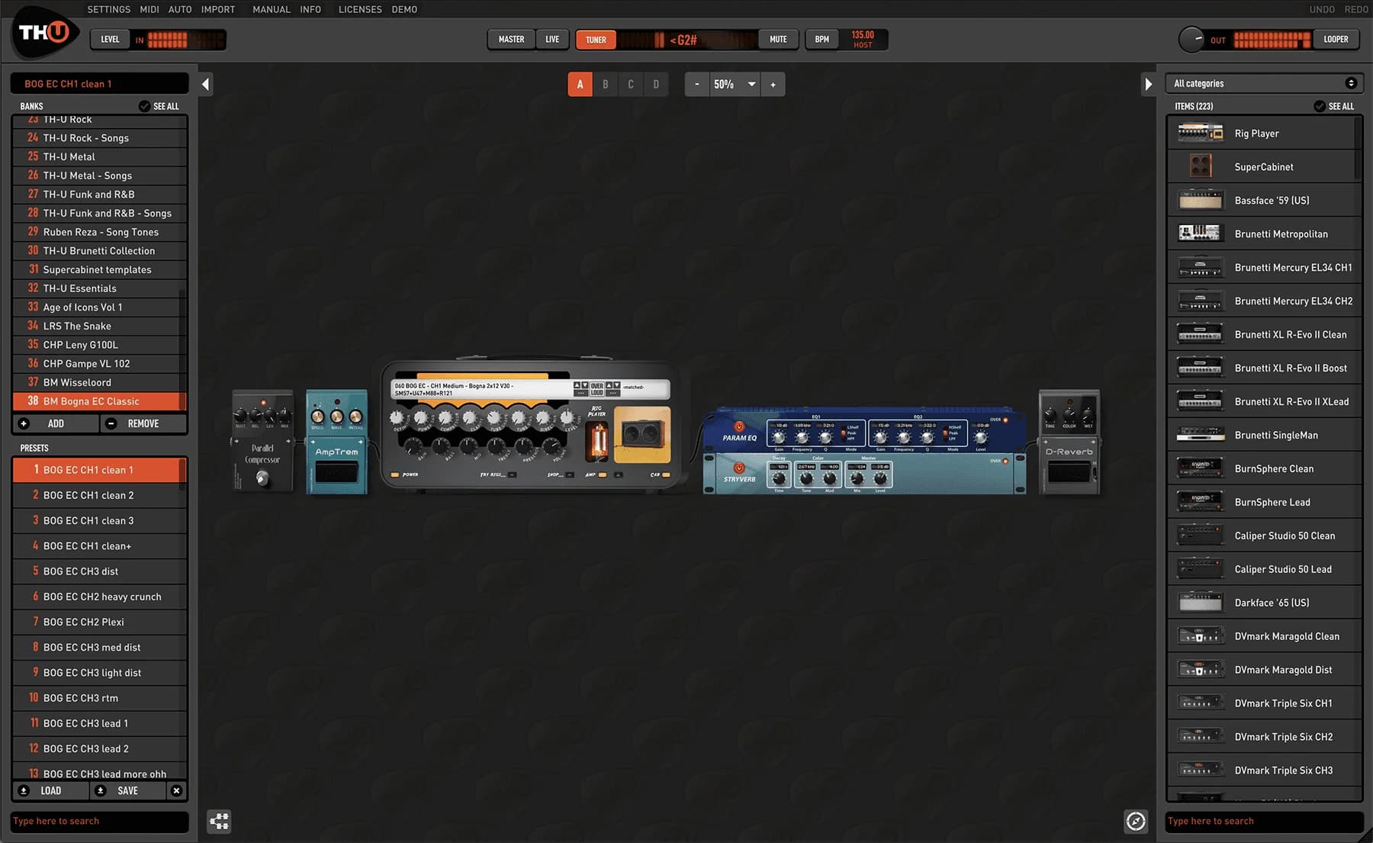Open the SETTINGS menu
The height and width of the screenshot is (843, 1373).
click(x=108, y=9)
